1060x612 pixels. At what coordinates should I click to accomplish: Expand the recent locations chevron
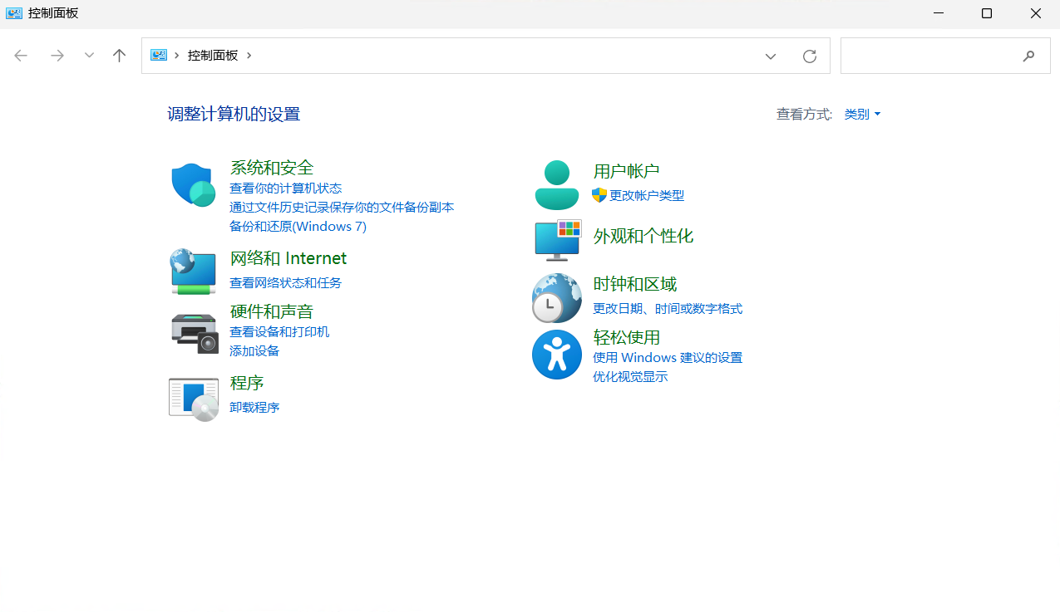coord(89,56)
